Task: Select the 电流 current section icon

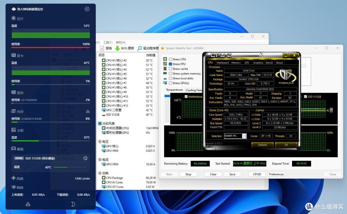Action: coord(100,159)
